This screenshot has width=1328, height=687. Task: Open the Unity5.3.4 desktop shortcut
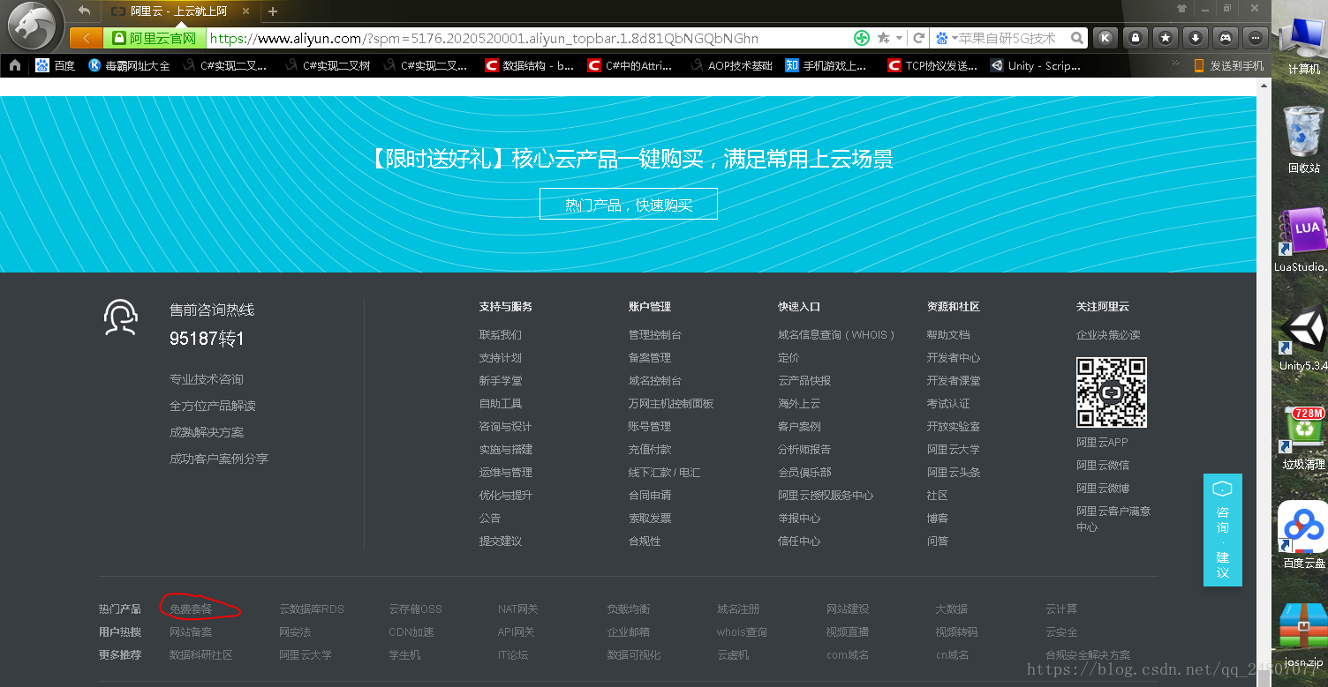[1303, 339]
